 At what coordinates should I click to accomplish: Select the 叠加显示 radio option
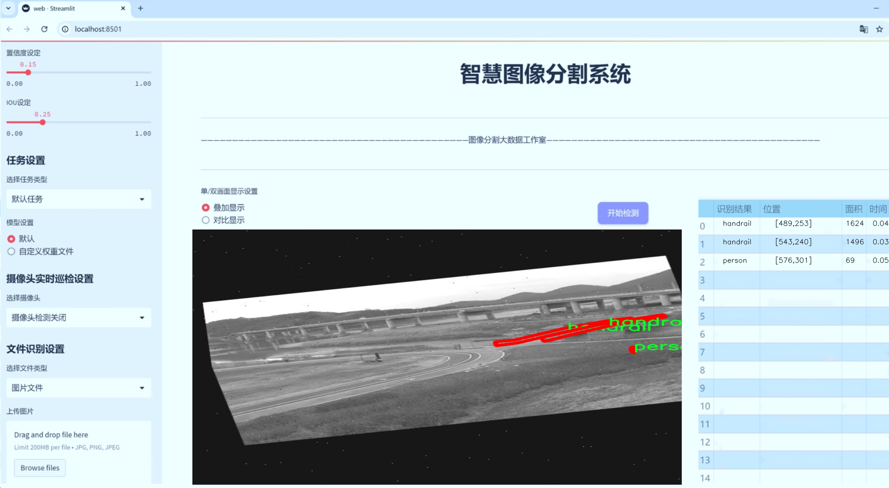[x=206, y=208]
